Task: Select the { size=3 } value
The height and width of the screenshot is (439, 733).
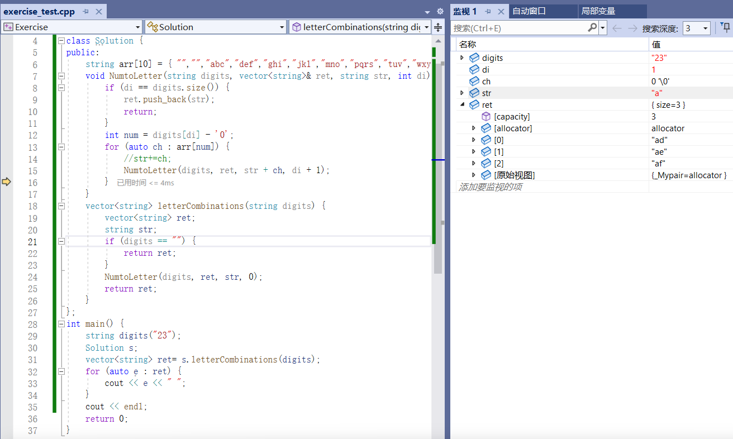Action: coord(668,104)
